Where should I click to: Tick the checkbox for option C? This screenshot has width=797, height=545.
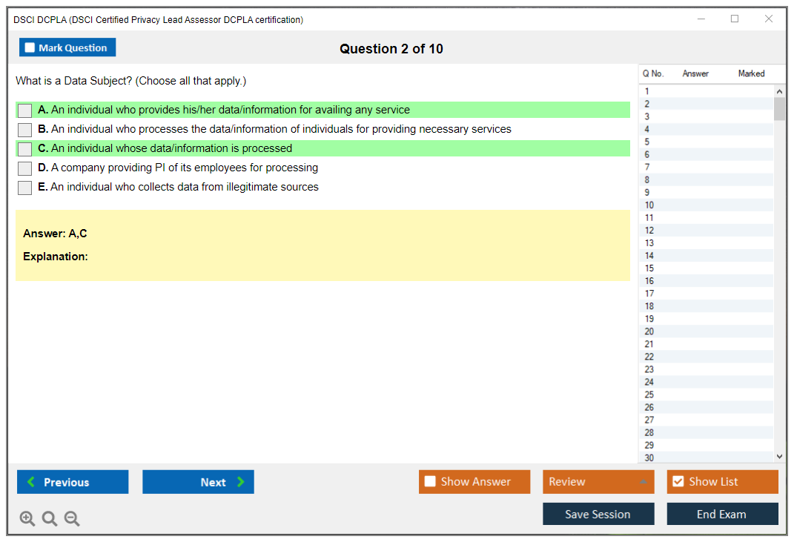point(25,149)
